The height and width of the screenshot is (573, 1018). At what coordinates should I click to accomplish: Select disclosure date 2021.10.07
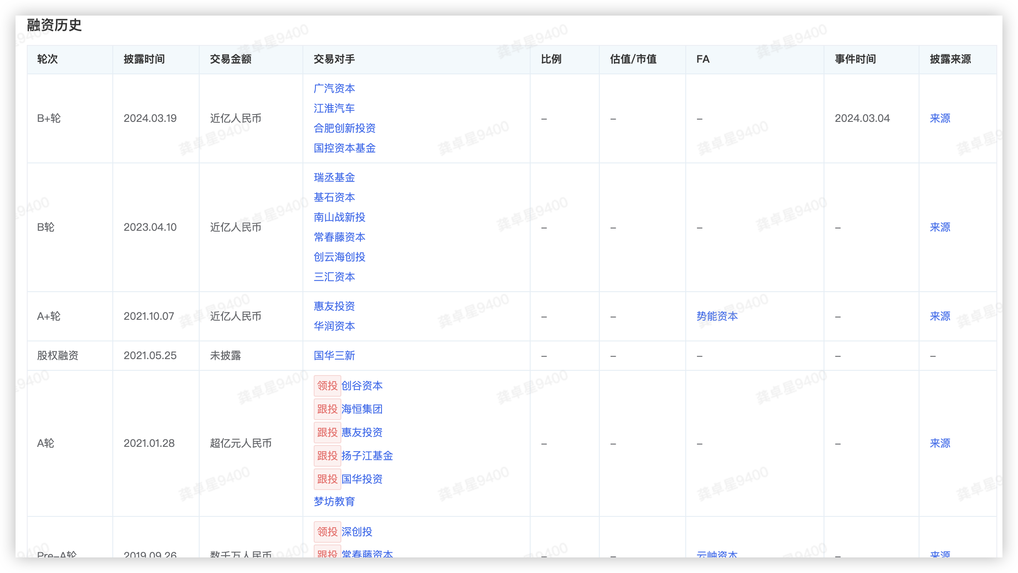pos(149,316)
